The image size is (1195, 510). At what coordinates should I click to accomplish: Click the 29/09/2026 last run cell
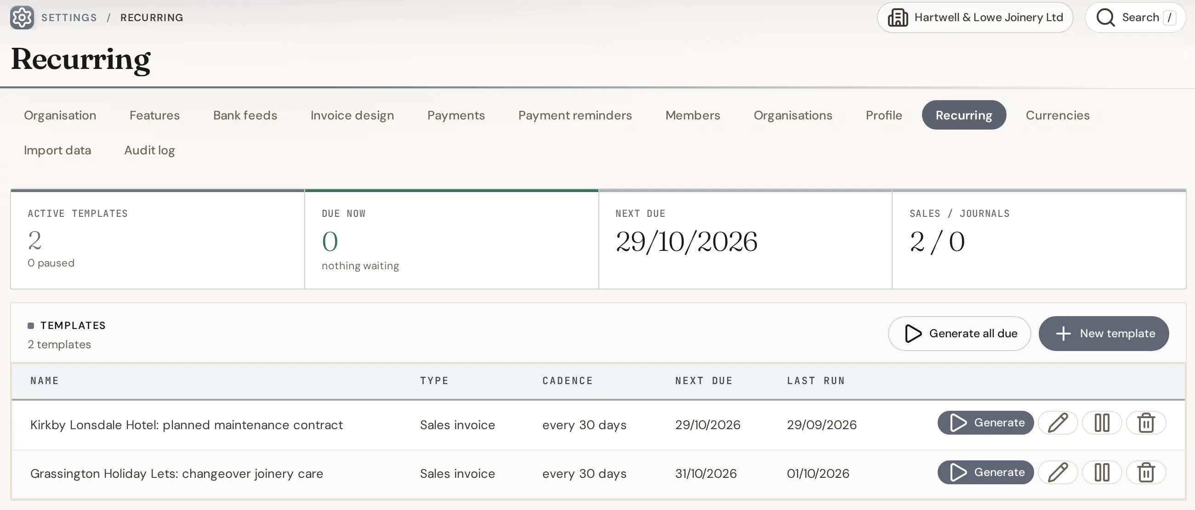point(822,425)
